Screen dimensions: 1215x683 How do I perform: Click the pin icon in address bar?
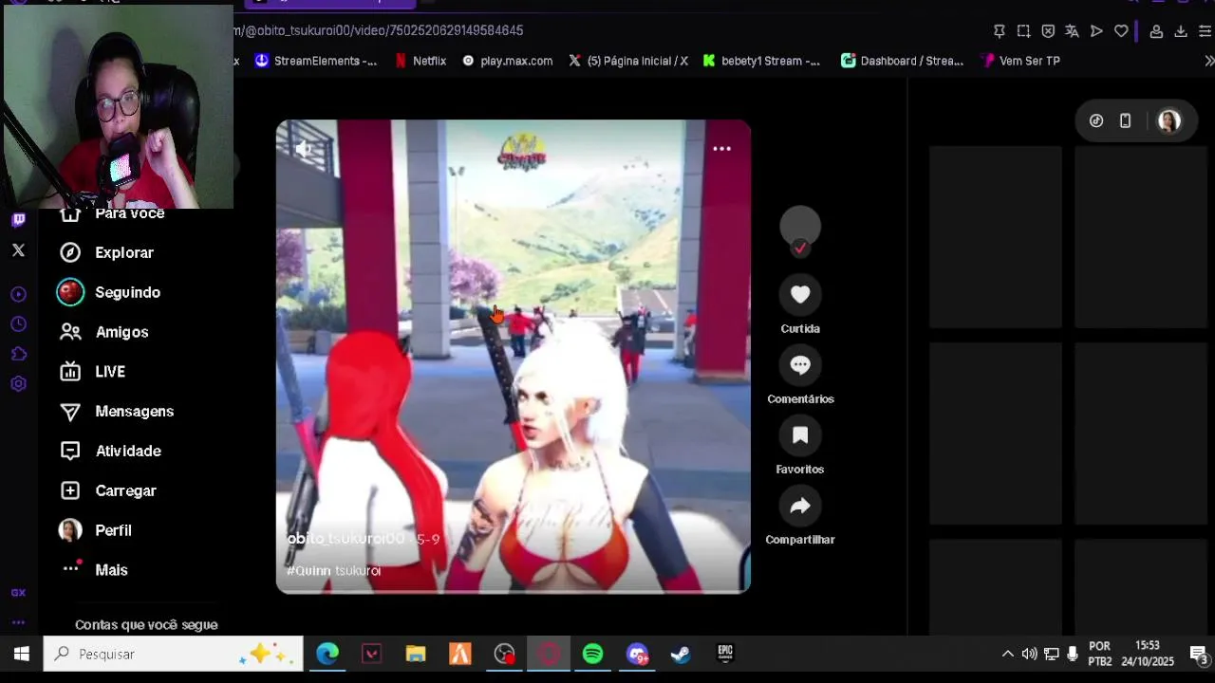(999, 31)
